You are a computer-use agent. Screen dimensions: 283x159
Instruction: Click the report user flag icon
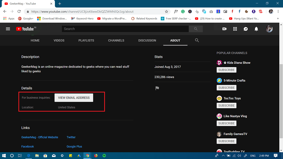click(157, 88)
